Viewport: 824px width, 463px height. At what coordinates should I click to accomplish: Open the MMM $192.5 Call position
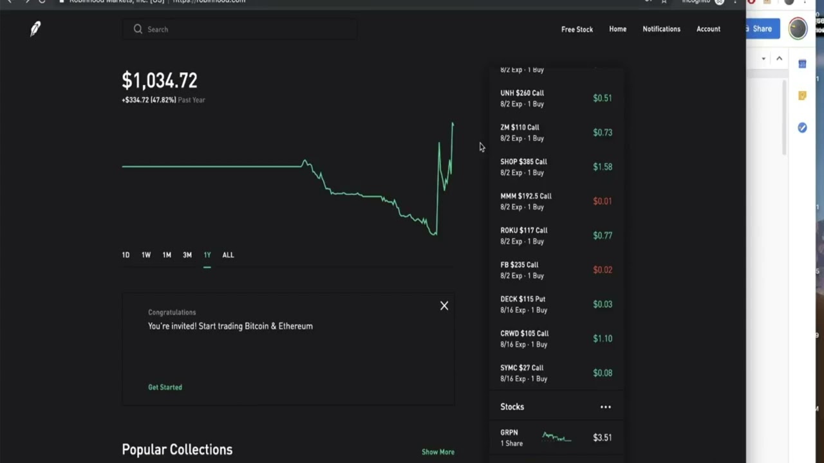click(x=556, y=201)
